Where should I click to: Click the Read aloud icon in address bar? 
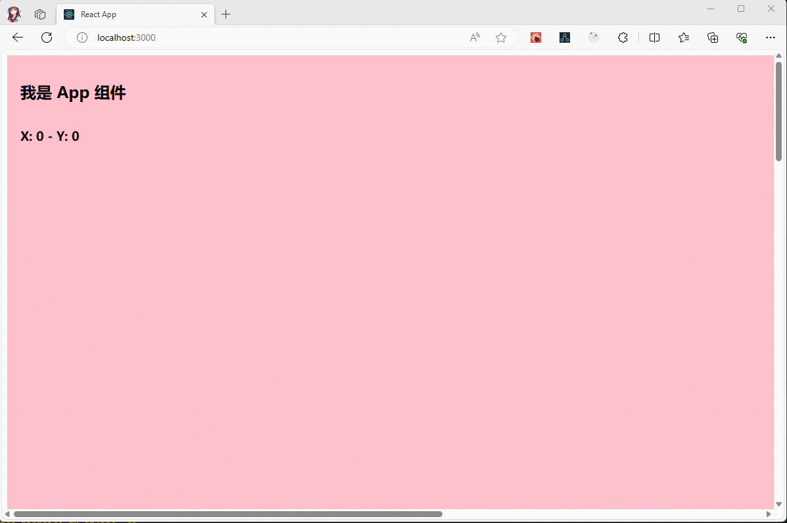pyautogui.click(x=475, y=37)
